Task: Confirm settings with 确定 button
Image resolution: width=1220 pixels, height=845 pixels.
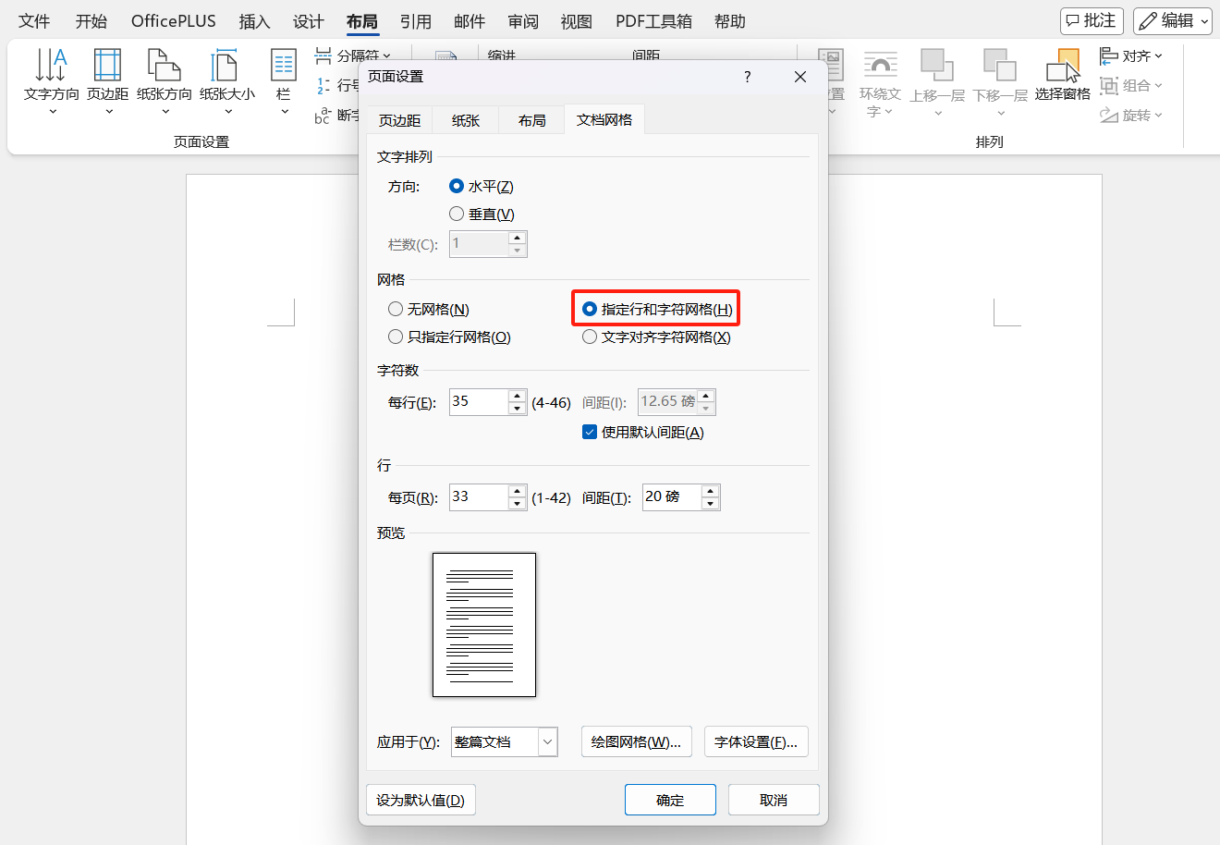Action: (x=670, y=799)
